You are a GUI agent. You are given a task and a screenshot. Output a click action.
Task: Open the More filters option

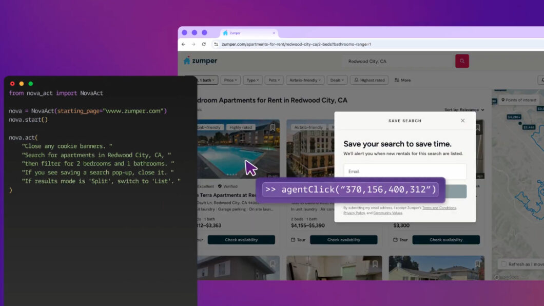pyautogui.click(x=402, y=80)
